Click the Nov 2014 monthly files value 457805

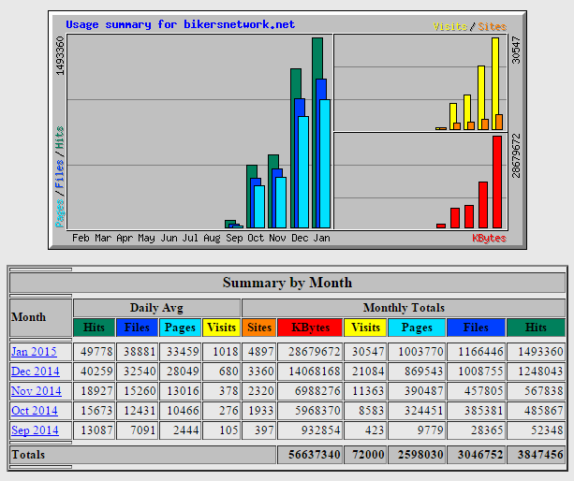tap(483, 390)
